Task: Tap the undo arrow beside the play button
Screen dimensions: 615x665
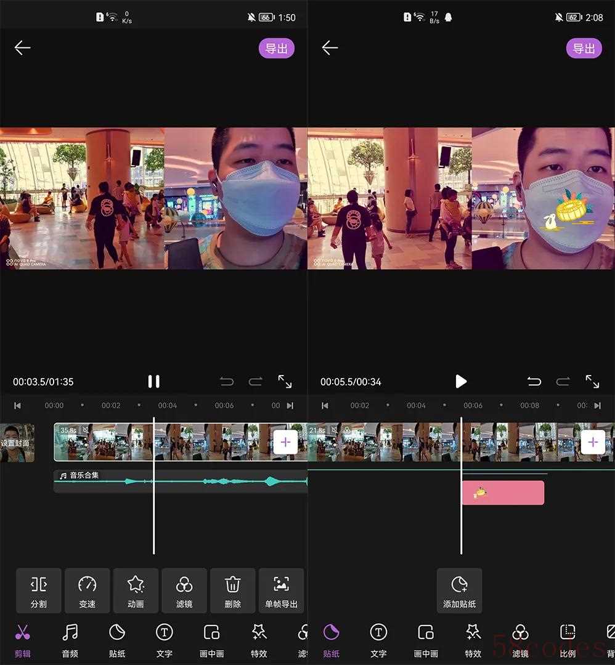Action: [x=534, y=382]
